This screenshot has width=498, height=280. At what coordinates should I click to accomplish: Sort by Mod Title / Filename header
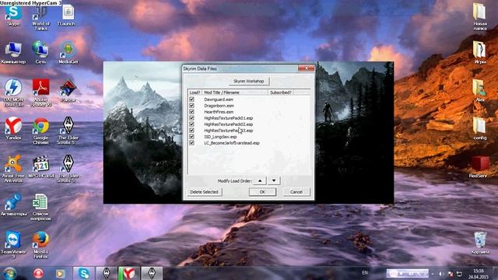235,93
